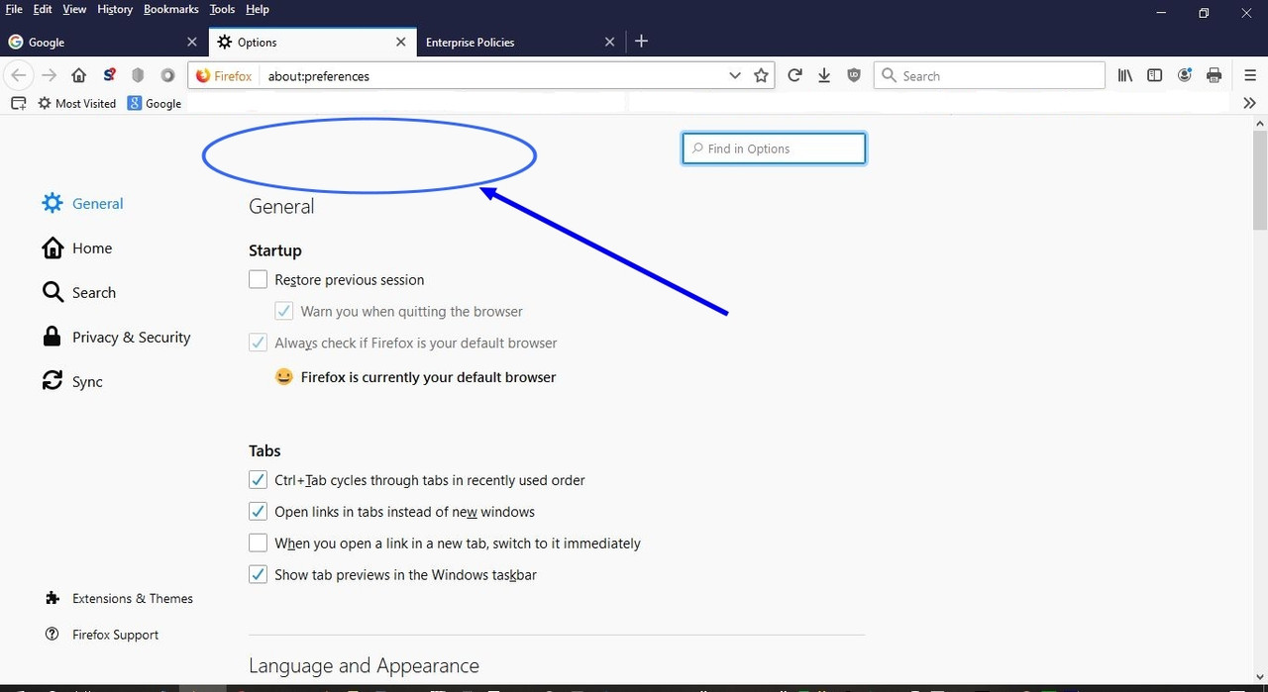
Task: Click the toolbar Search box
Action: [989, 75]
